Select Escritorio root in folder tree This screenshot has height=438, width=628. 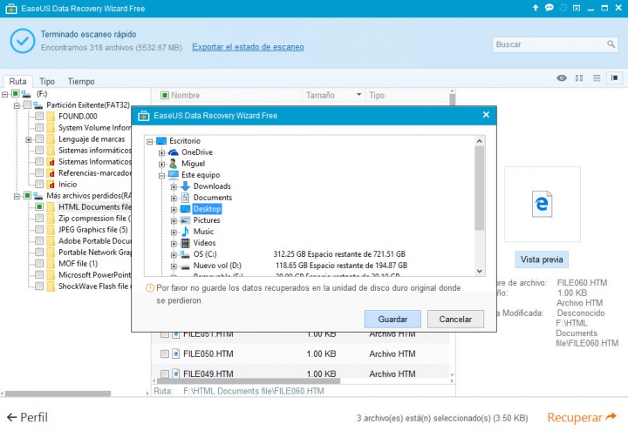pos(185,141)
